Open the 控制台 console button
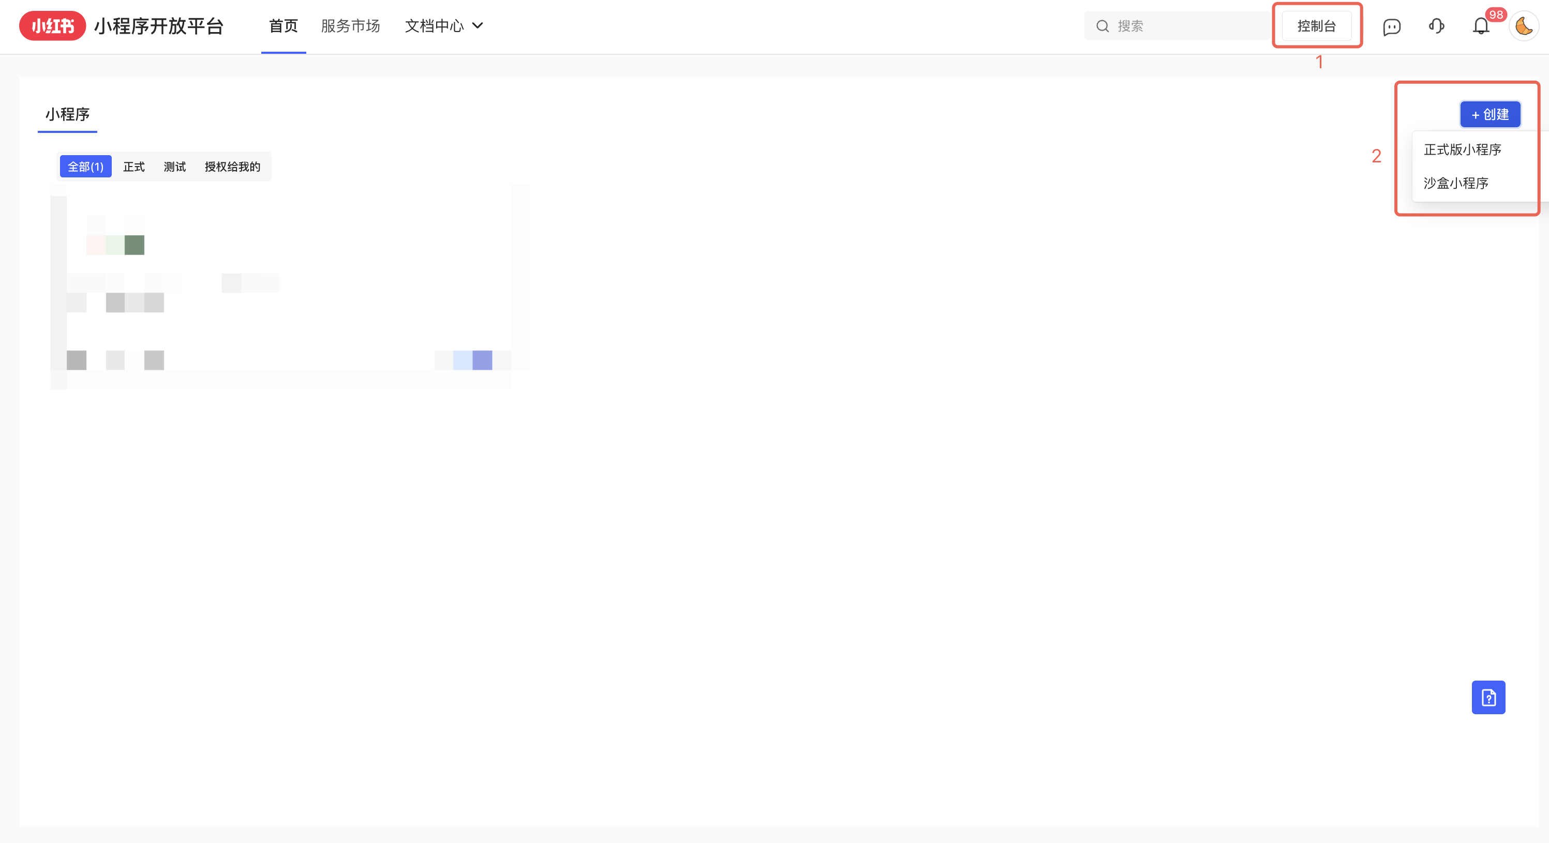This screenshot has width=1549, height=843. point(1316,26)
